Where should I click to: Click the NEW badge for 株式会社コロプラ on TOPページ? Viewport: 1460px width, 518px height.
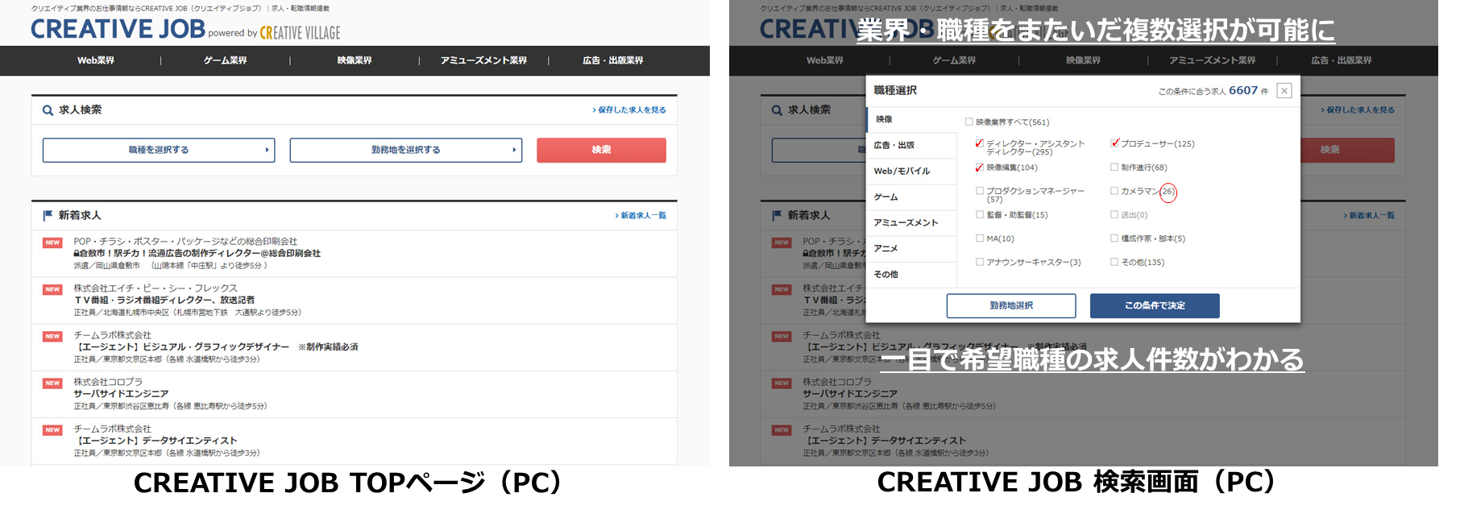52,383
